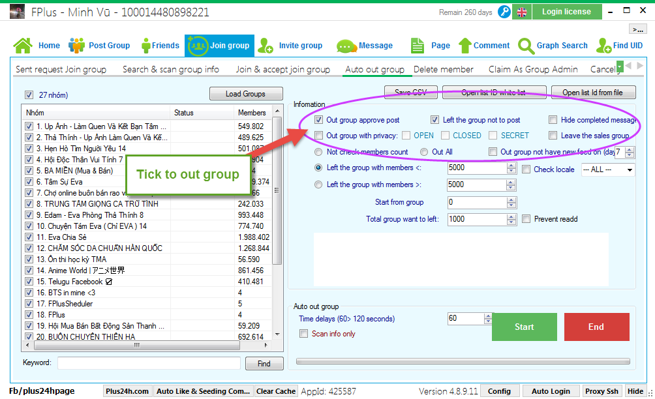
Task: Enable Leave the sales group checkbox
Action: click(553, 135)
